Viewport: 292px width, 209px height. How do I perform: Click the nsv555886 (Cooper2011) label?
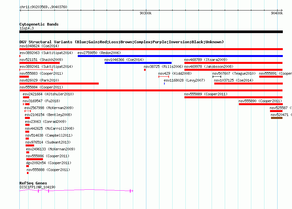48,156
